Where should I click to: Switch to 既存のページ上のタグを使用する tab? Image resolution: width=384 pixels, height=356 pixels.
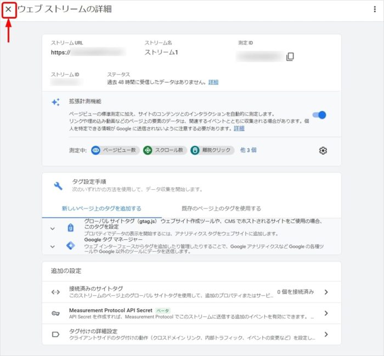221,208
